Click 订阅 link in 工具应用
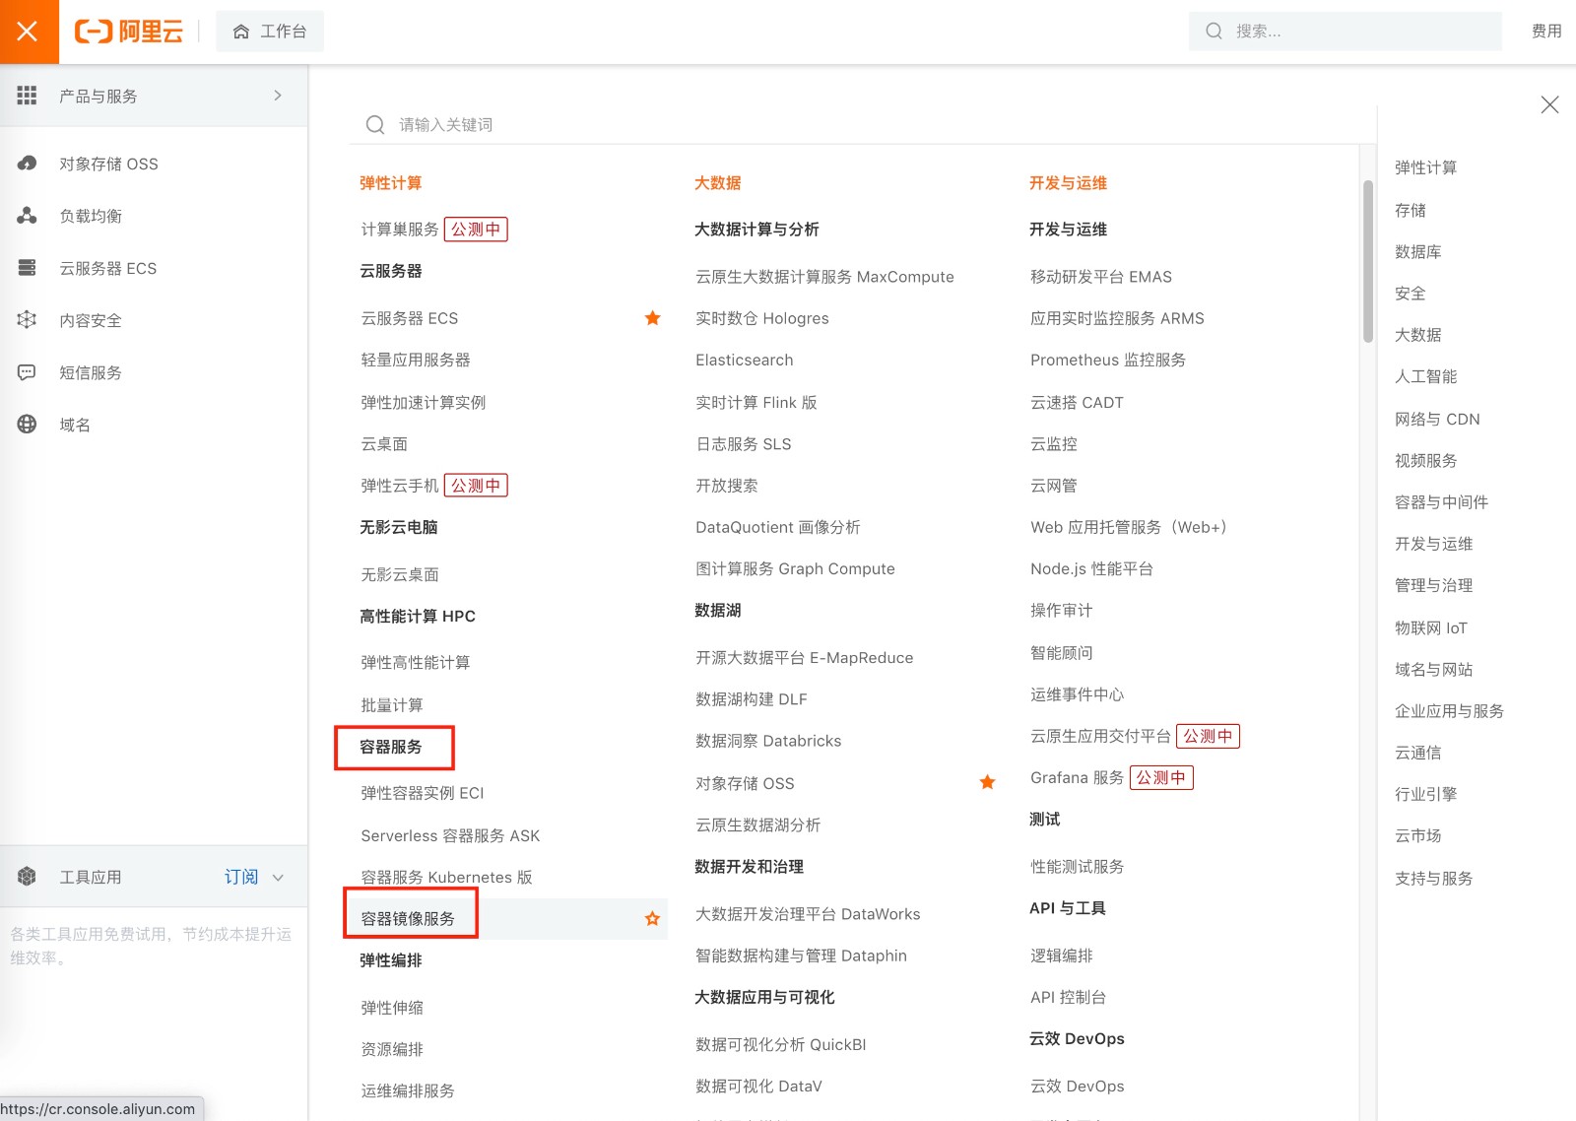 241,877
